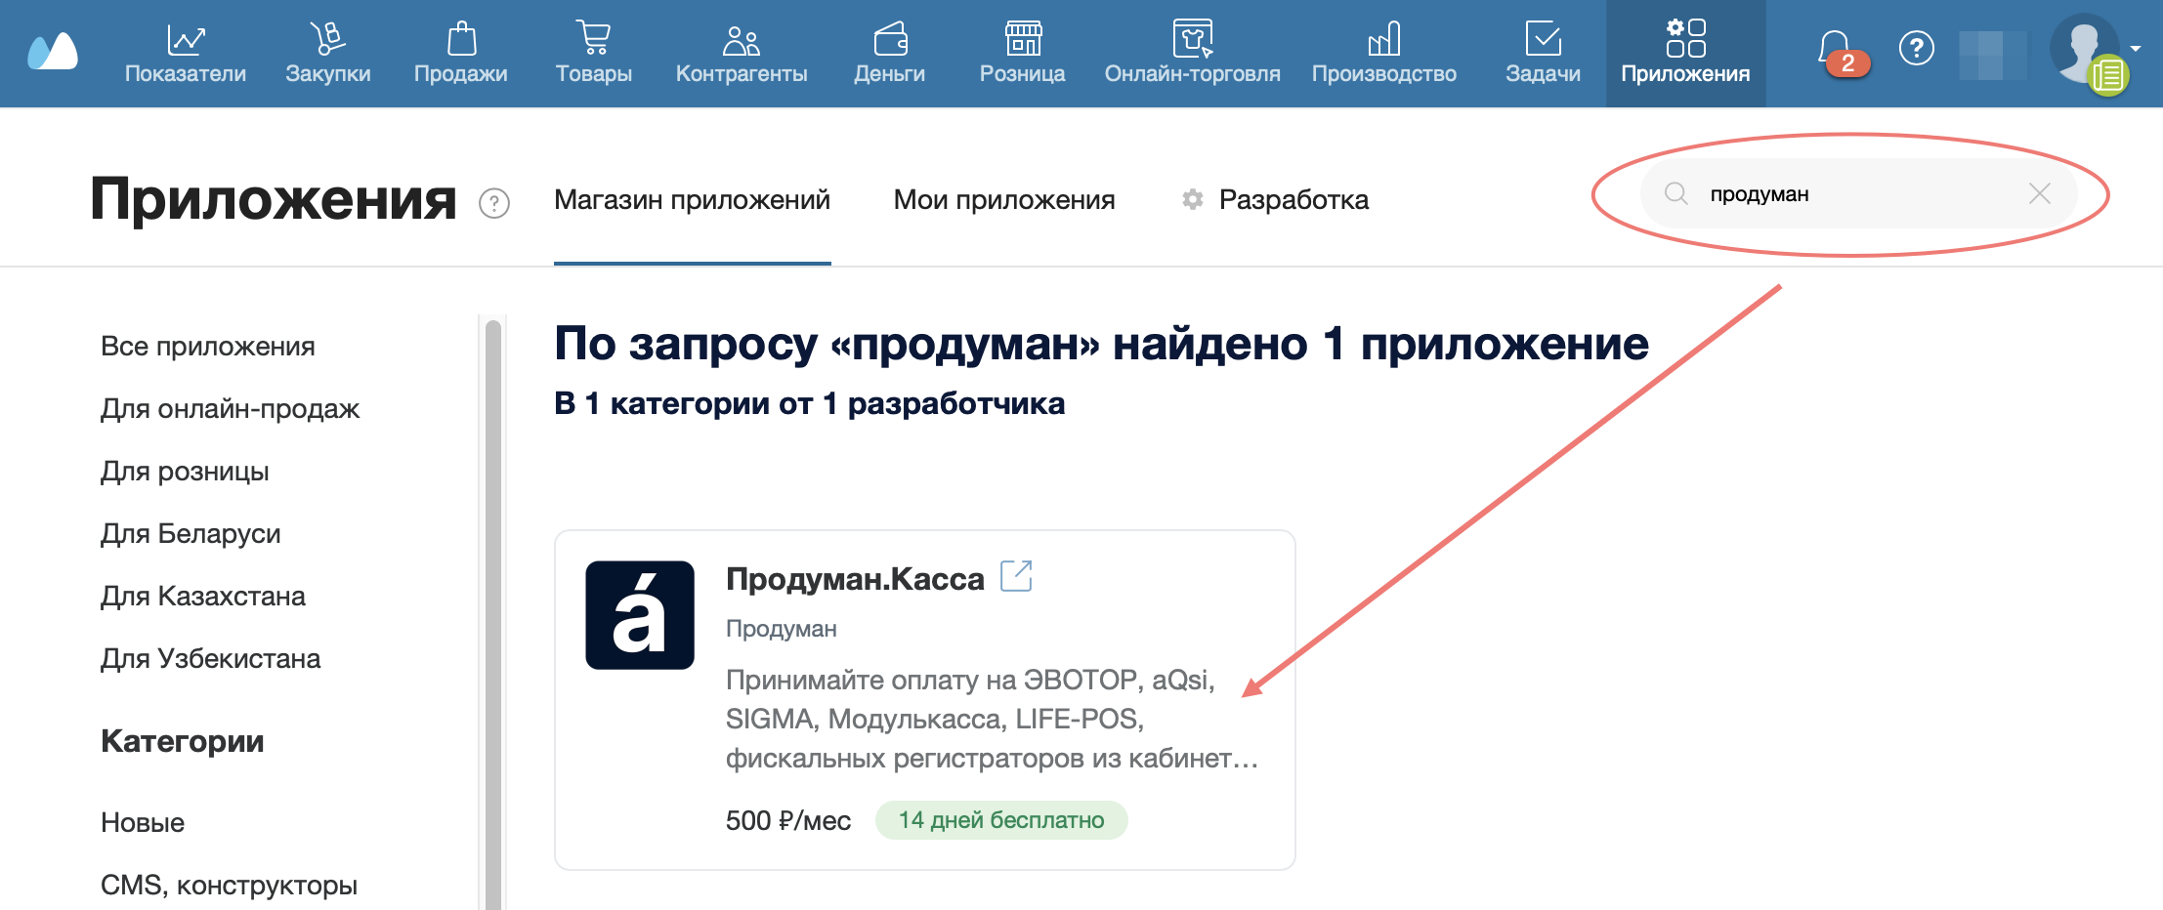Image resolution: width=2163 pixels, height=910 pixels.
Task: Switch to the Мои приложения tab
Action: click(1004, 200)
